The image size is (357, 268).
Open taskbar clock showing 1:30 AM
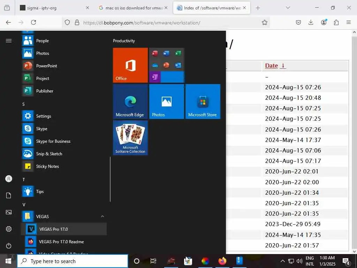click(327, 261)
